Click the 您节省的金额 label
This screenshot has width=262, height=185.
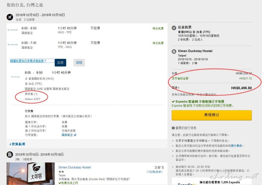point(180,78)
